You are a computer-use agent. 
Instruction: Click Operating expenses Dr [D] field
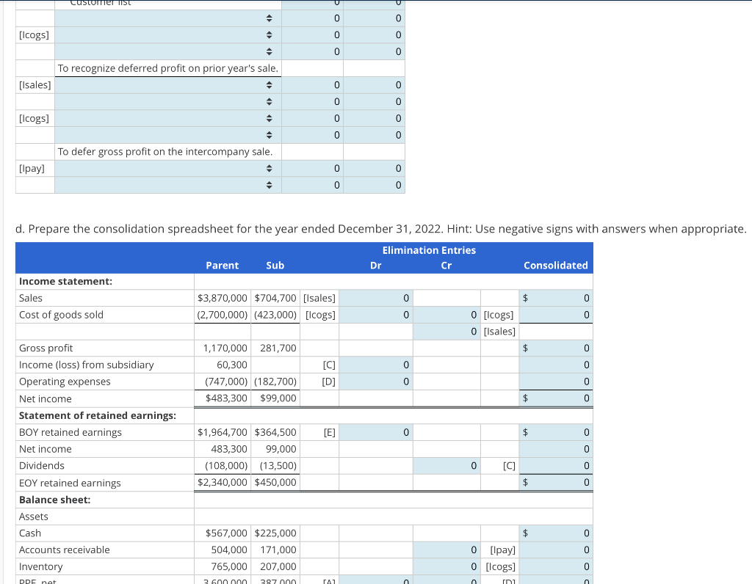[376, 382]
